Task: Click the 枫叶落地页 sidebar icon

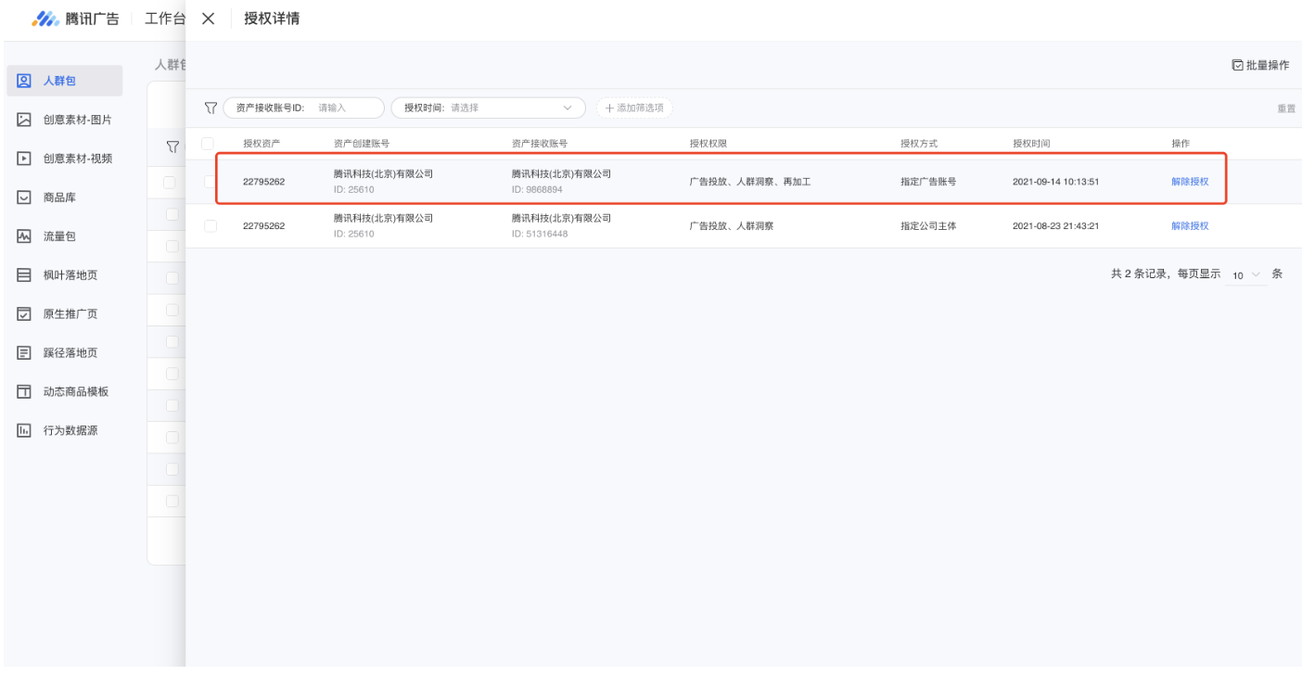Action: tap(25, 275)
